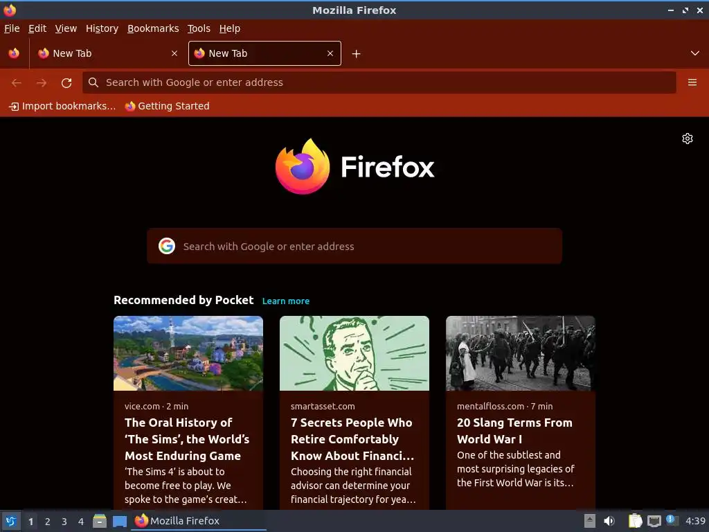Select Mozilla Firefox taskbar entry
Image resolution: width=709 pixels, height=532 pixels.
click(x=199, y=521)
